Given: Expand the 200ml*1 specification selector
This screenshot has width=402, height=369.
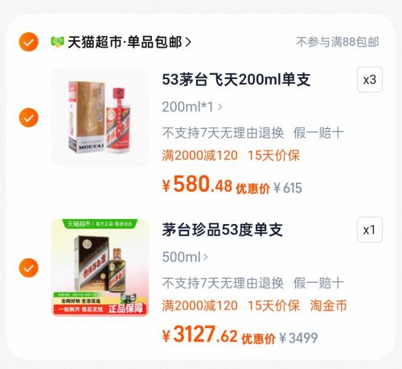Looking at the screenshot, I should 192,107.
